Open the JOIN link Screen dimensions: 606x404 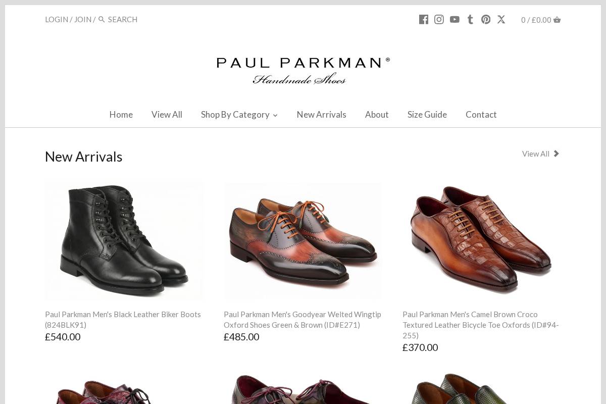click(83, 19)
